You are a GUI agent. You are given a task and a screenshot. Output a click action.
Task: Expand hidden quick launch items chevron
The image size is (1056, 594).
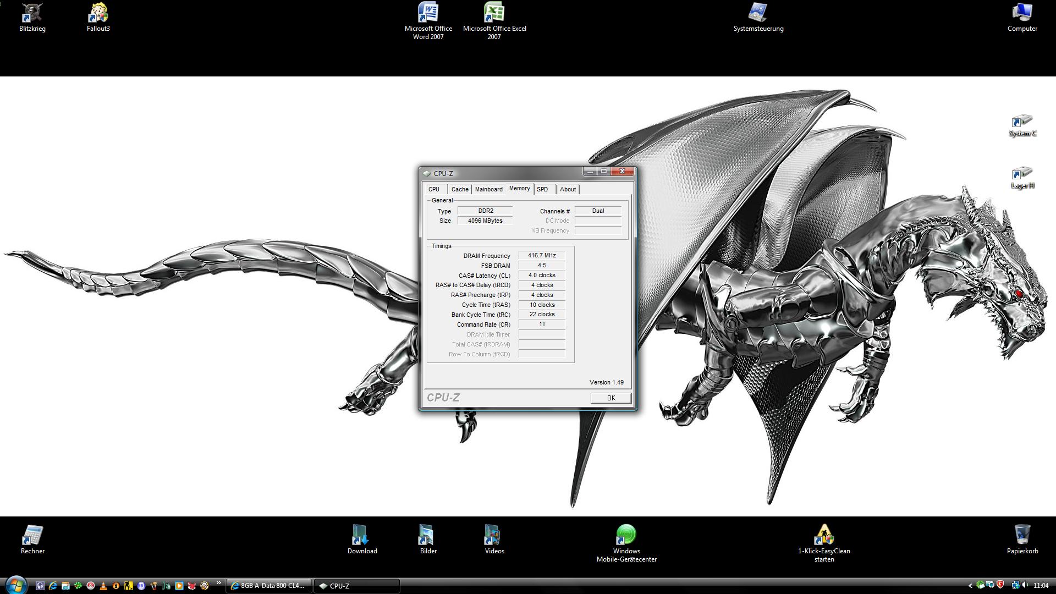click(x=218, y=583)
